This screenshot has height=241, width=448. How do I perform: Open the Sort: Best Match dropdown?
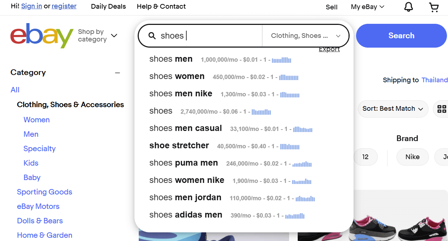[x=393, y=109]
